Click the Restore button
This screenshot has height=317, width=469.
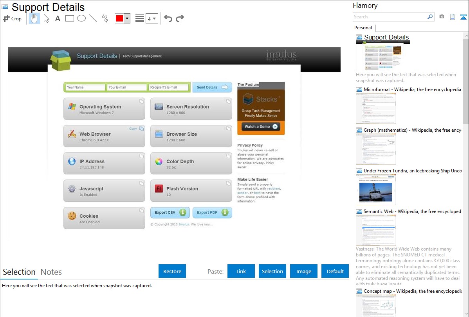(x=172, y=271)
